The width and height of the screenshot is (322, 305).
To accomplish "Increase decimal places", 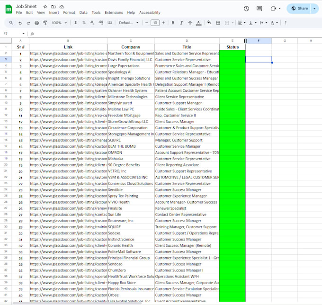I will tap(101, 23).
